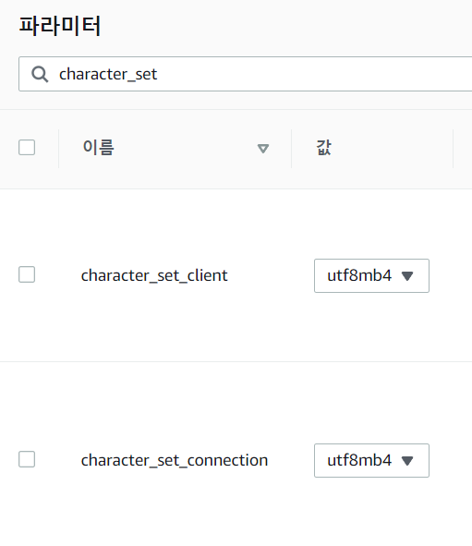472x546 pixels.
Task: Sort by the 이름 column header
Action: [x=99, y=148]
